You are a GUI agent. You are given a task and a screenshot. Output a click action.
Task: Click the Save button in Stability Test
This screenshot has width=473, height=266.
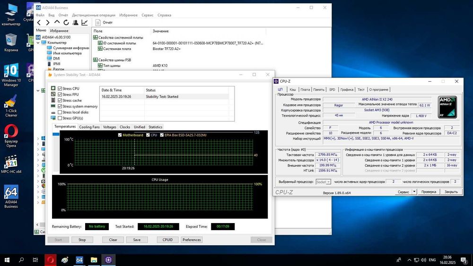[x=137, y=240]
